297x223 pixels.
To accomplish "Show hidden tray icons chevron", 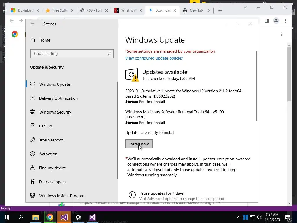I will click(239, 217).
